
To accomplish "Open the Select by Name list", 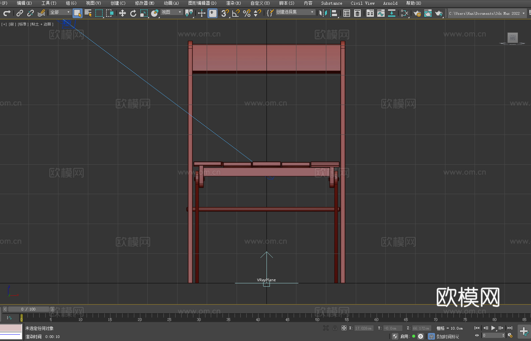I will pyautogui.click(x=88, y=13).
